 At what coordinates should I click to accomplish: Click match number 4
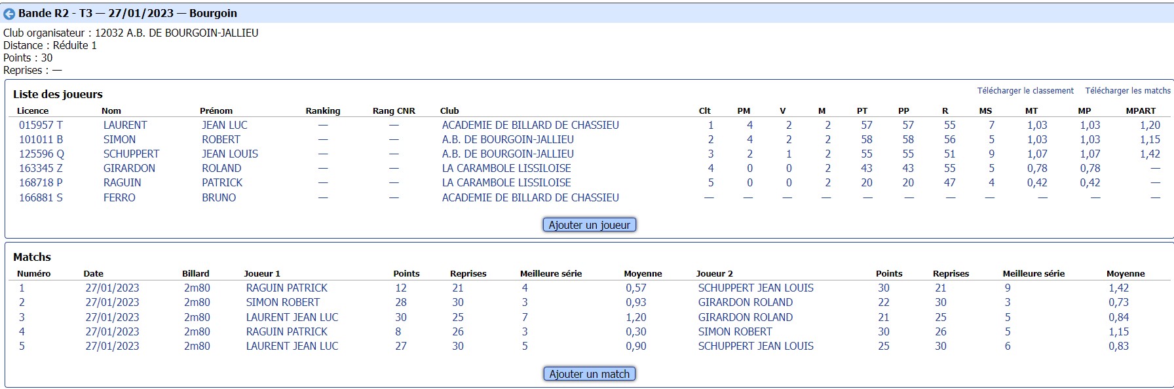22,331
